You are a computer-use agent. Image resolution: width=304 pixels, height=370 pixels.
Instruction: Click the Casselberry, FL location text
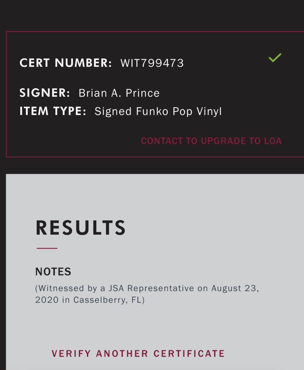(109, 300)
